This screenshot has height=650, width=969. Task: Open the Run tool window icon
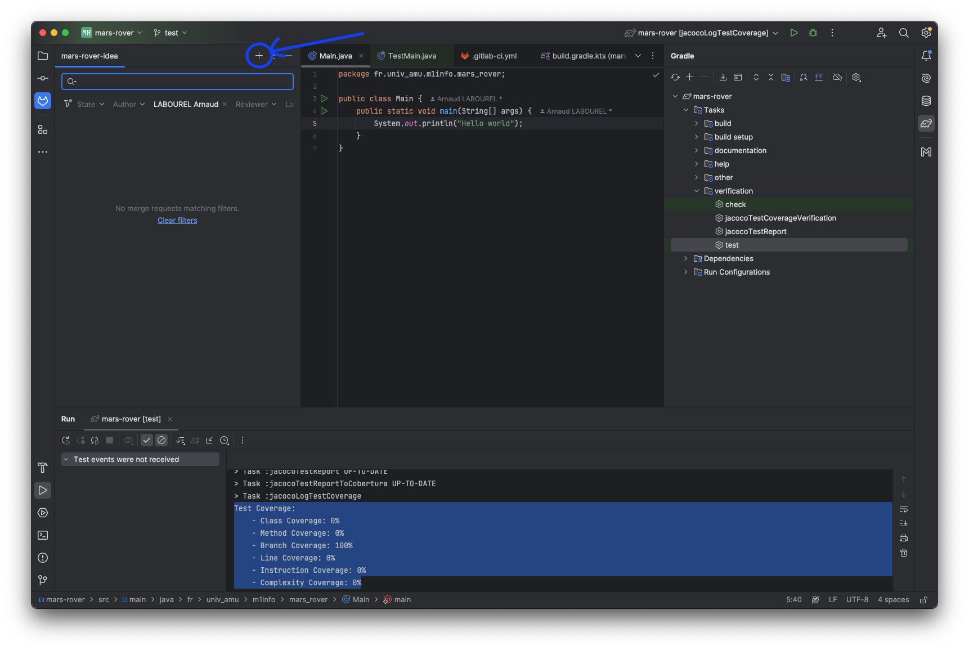point(43,490)
